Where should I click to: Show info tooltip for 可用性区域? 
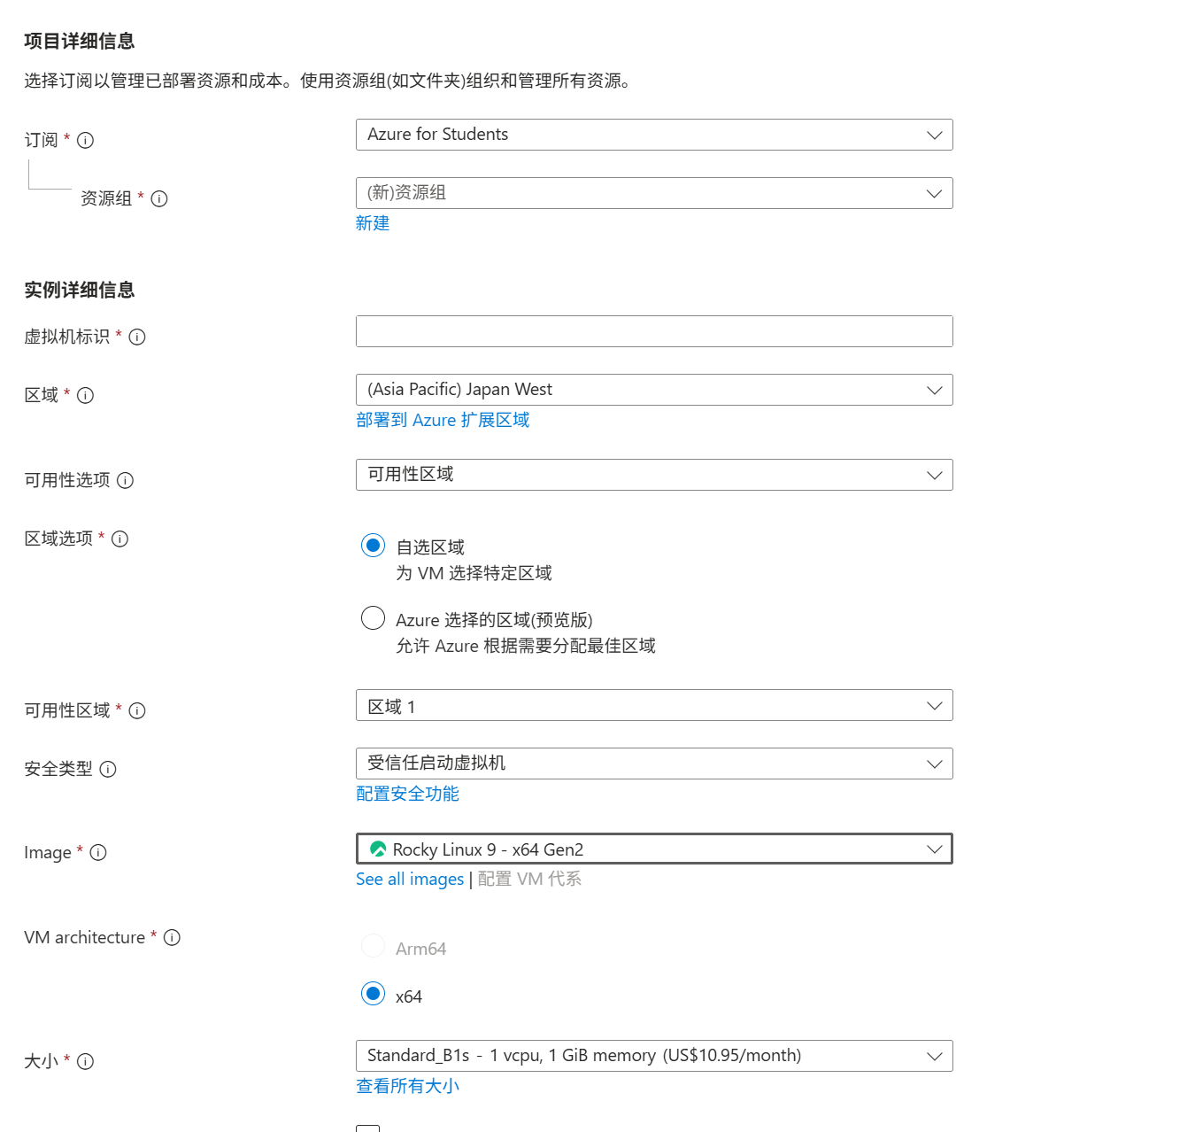(x=137, y=710)
